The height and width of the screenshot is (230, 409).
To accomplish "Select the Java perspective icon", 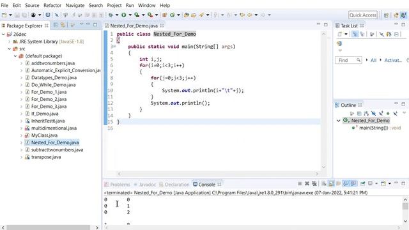I will coord(403,15).
